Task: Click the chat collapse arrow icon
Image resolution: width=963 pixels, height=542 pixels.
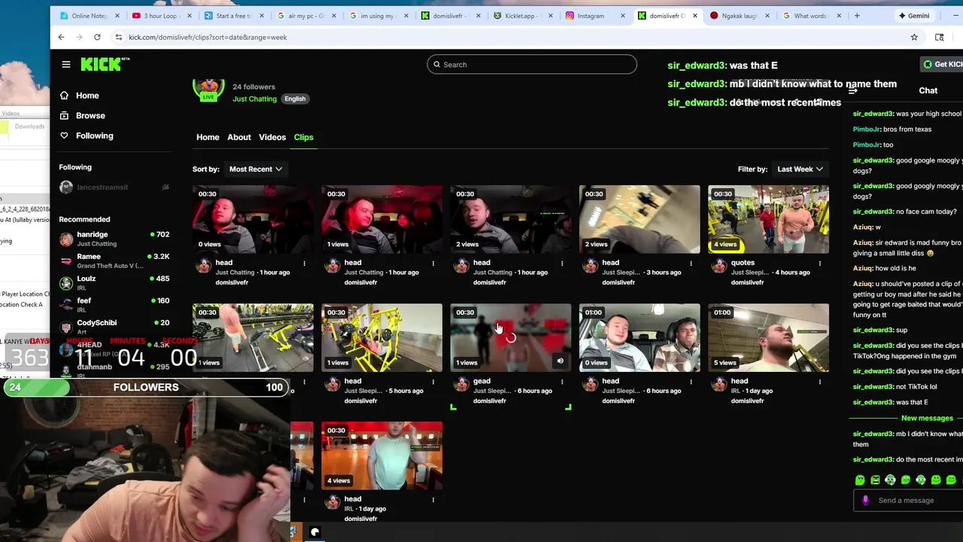Action: 852,90
